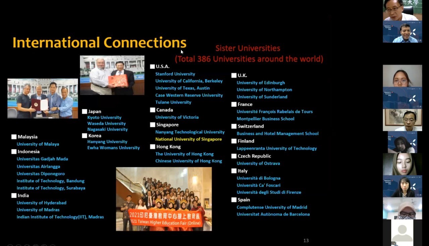Click University of Malaya
This screenshot has height=246, width=429.
[38, 144]
